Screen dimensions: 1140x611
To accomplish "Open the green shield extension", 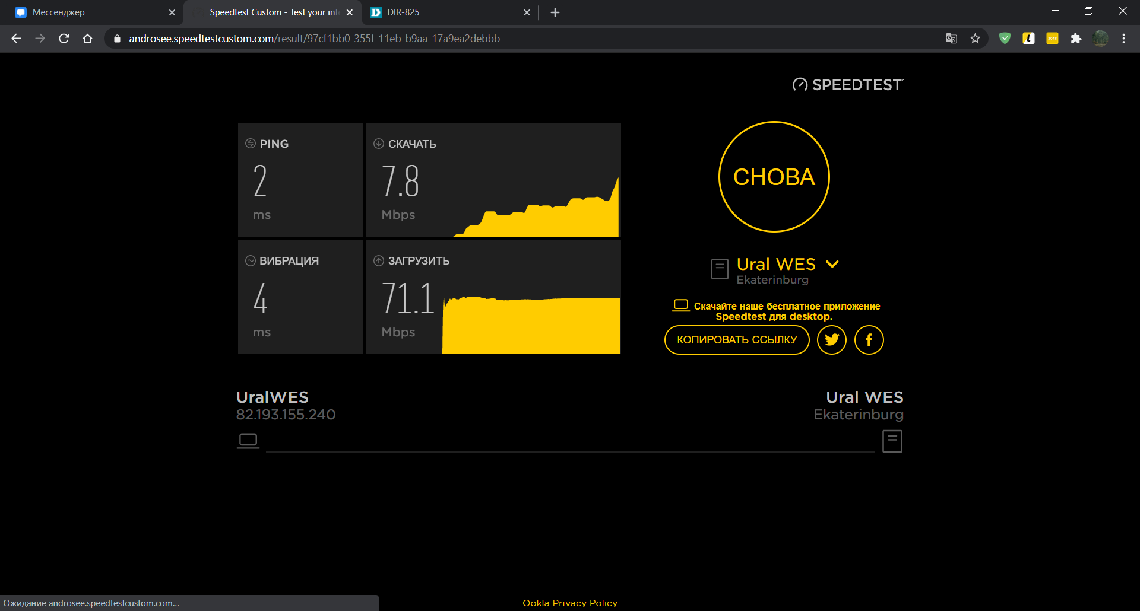I will click(1005, 39).
